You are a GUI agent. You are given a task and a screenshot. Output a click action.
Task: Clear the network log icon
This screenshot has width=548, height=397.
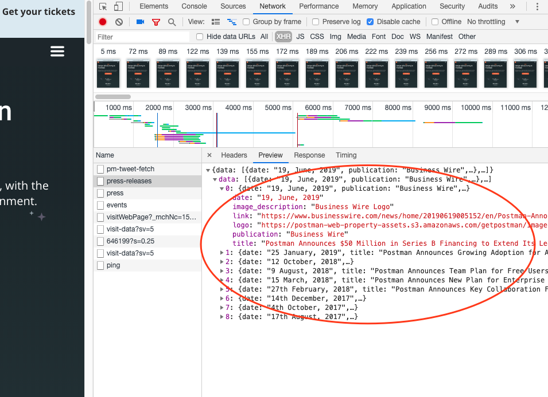119,22
